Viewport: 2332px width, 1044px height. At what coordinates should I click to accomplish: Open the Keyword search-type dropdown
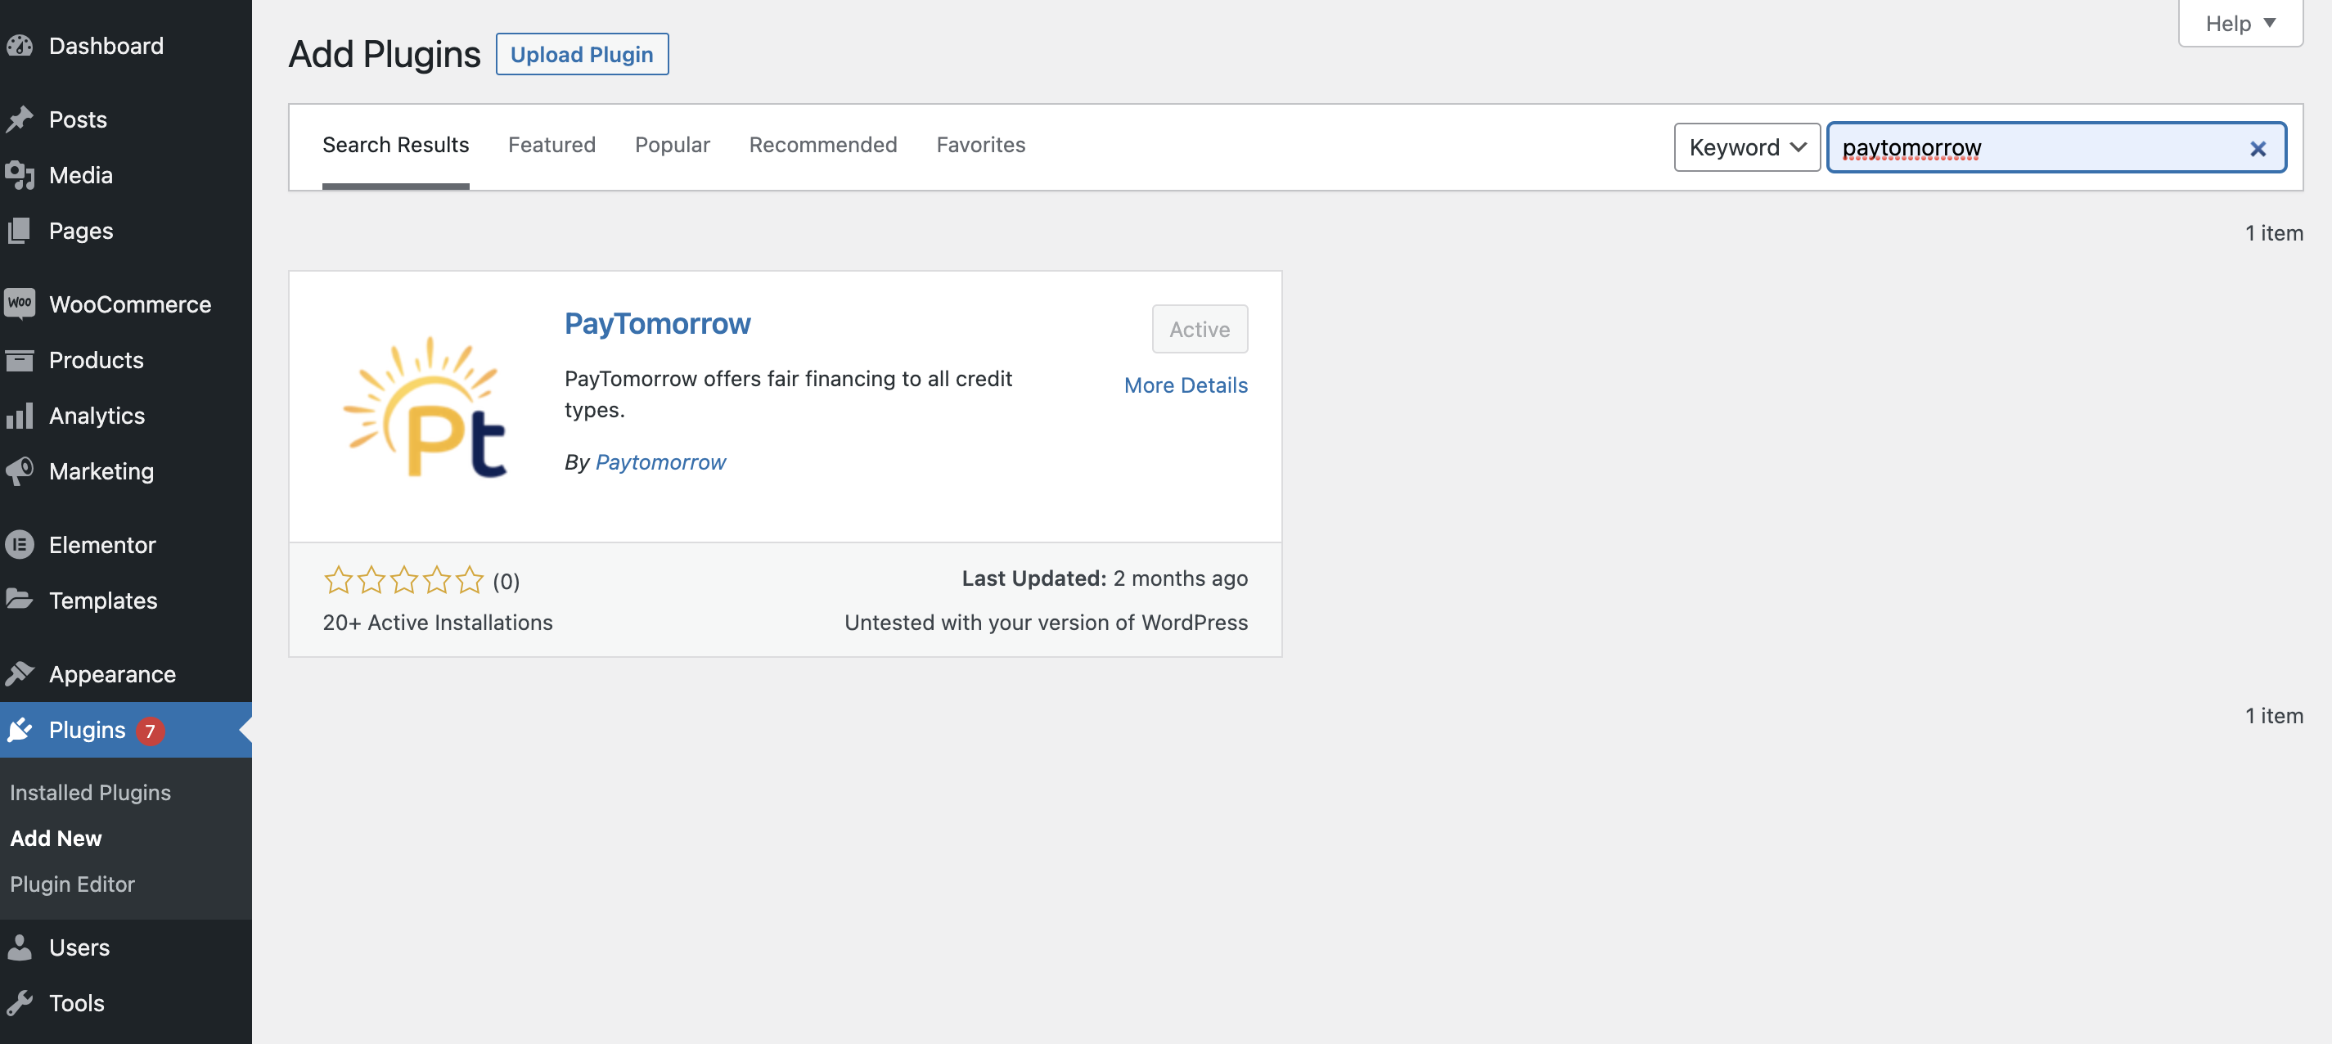click(x=1746, y=146)
